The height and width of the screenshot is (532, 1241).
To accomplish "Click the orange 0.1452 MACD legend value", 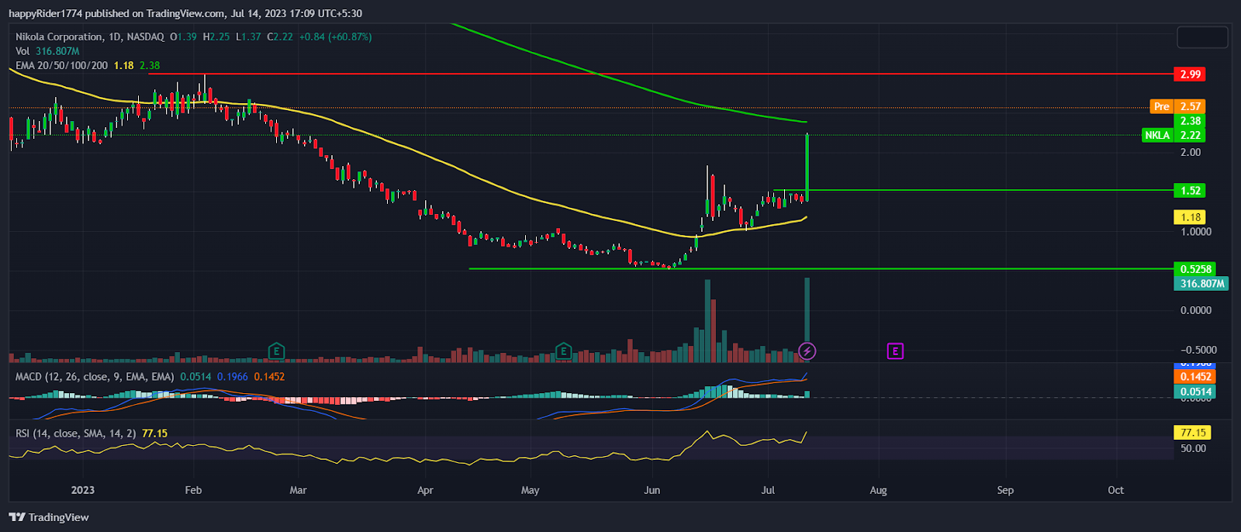I will point(269,377).
